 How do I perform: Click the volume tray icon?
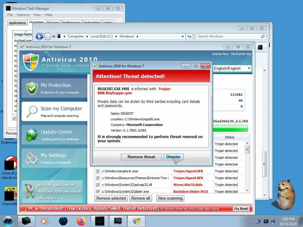(273, 221)
